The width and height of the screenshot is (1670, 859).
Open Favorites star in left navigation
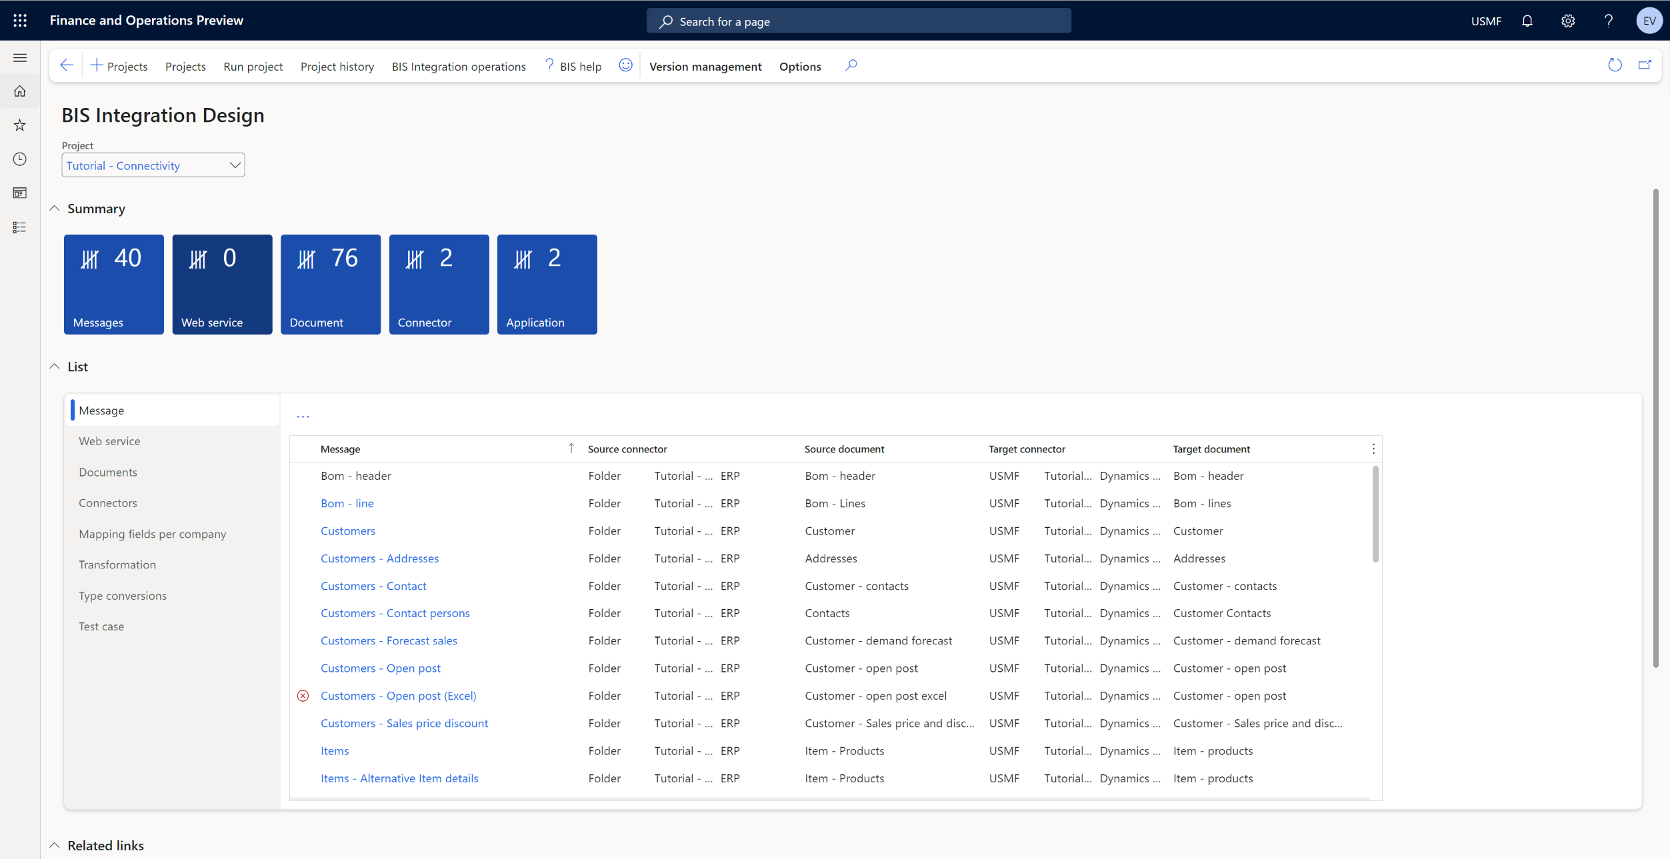pos(19,125)
